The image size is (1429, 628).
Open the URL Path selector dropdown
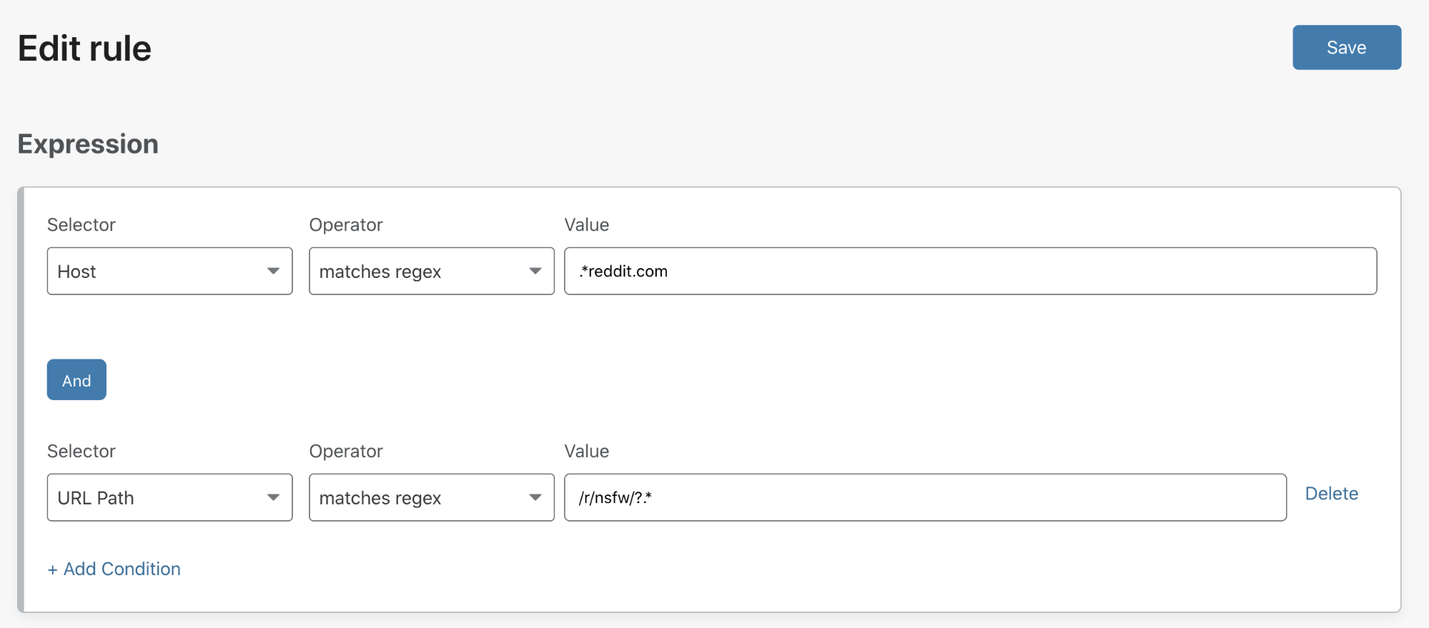pyautogui.click(x=169, y=497)
